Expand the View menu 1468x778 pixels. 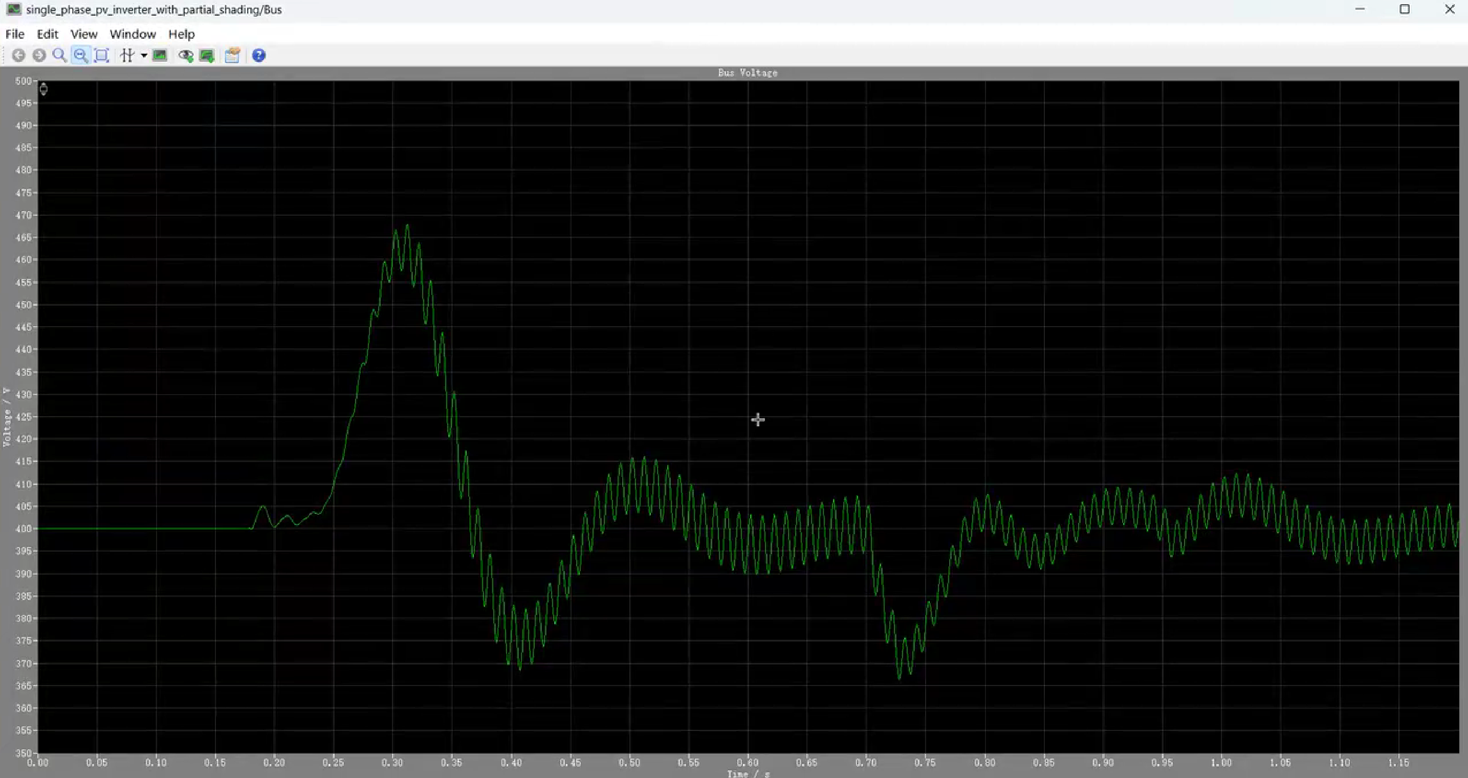click(84, 34)
